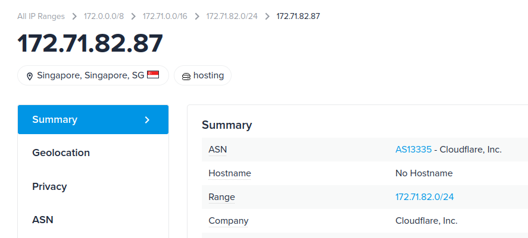Click the Singapore flag icon
528x238 pixels.
(x=153, y=75)
